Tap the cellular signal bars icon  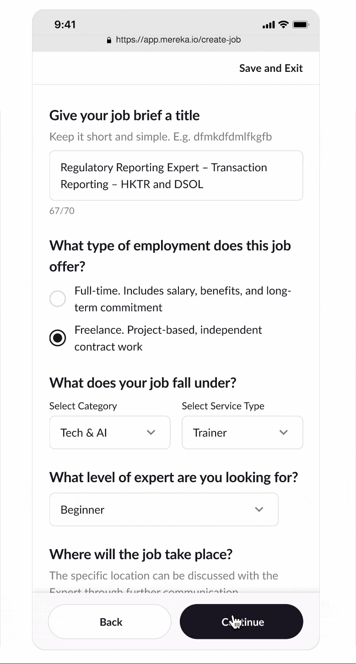coord(269,25)
